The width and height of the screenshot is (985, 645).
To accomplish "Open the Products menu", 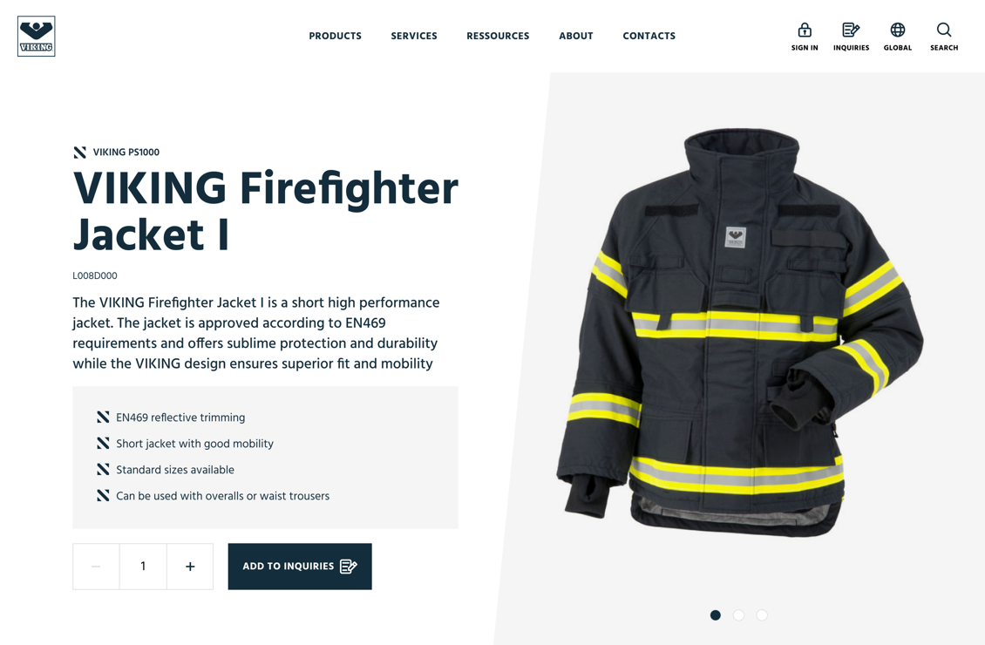I will click(x=335, y=36).
